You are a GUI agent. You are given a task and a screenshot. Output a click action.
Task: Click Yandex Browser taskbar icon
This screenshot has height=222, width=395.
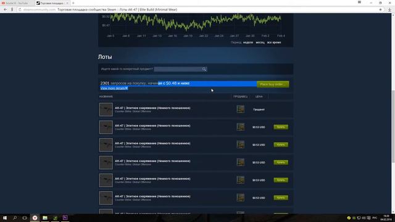click(x=35, y=218)
